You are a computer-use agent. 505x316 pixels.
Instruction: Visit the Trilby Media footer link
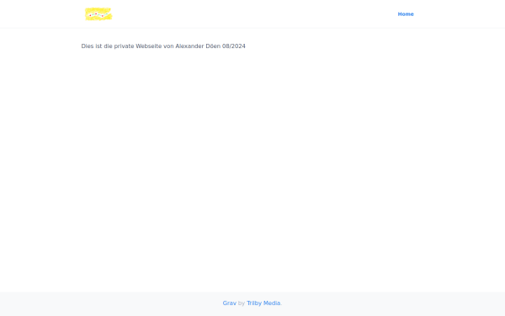click(263, 303)
